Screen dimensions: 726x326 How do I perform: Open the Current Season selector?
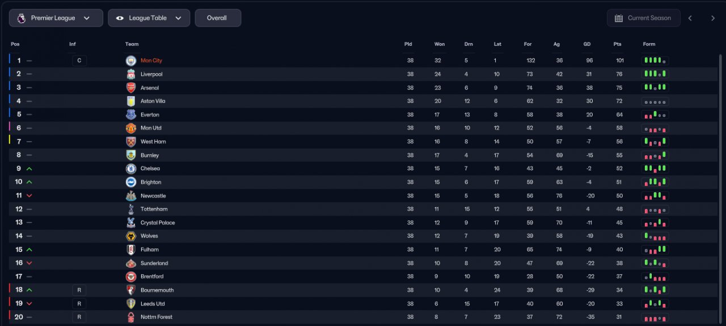pos(643,18)
